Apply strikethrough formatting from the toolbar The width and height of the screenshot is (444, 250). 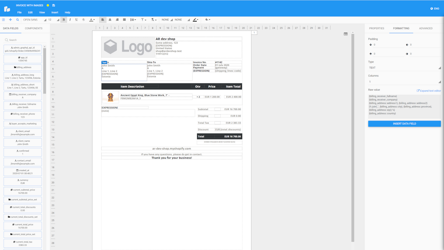[x=83, y=20]
